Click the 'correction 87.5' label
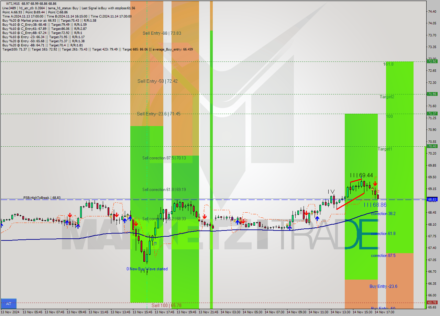 pos(383,256)
